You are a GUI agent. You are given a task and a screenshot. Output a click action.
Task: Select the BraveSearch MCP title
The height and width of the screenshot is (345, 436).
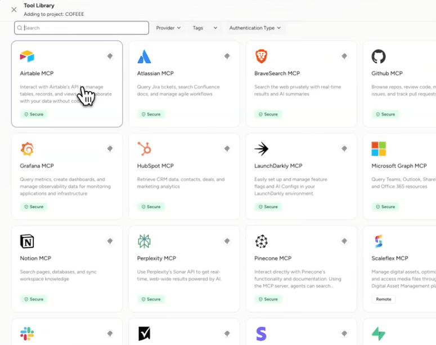277,73
